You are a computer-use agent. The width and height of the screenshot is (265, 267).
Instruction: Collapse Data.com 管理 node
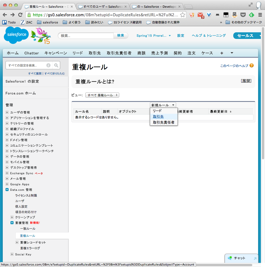pos(7,189)
